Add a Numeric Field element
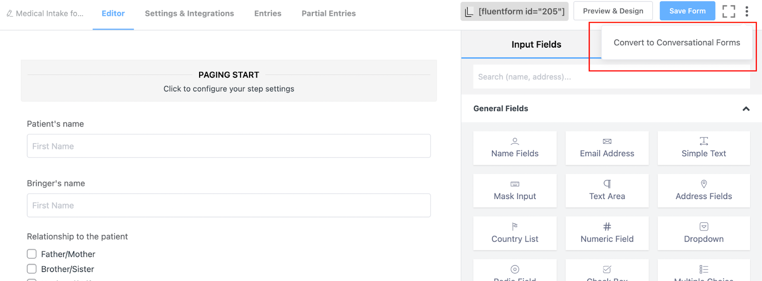 point(607,233)
